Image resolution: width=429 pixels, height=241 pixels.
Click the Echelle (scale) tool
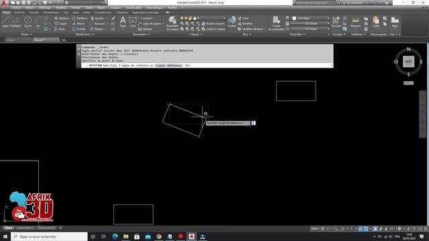tap(79, 29)
